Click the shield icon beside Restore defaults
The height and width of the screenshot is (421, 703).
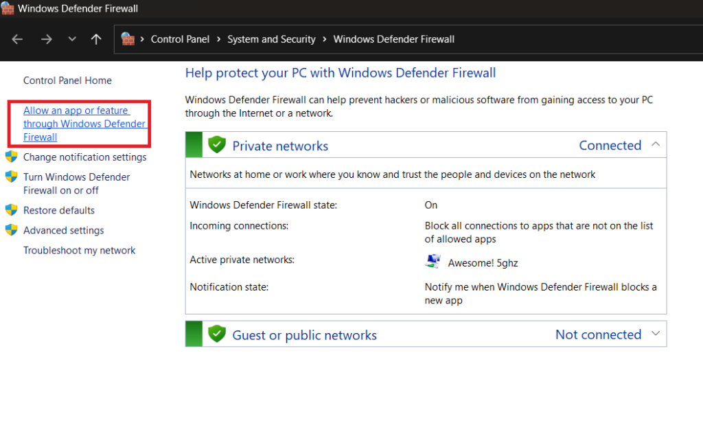(11, 210)
